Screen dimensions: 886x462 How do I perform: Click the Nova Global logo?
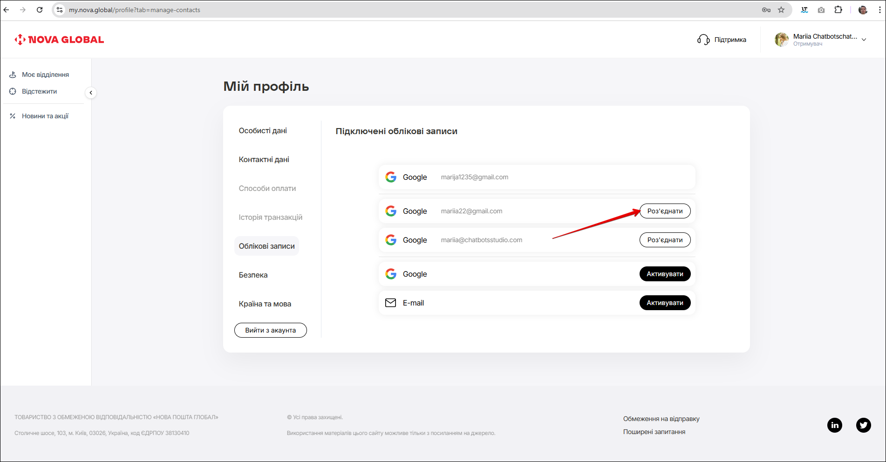(59, 40)
